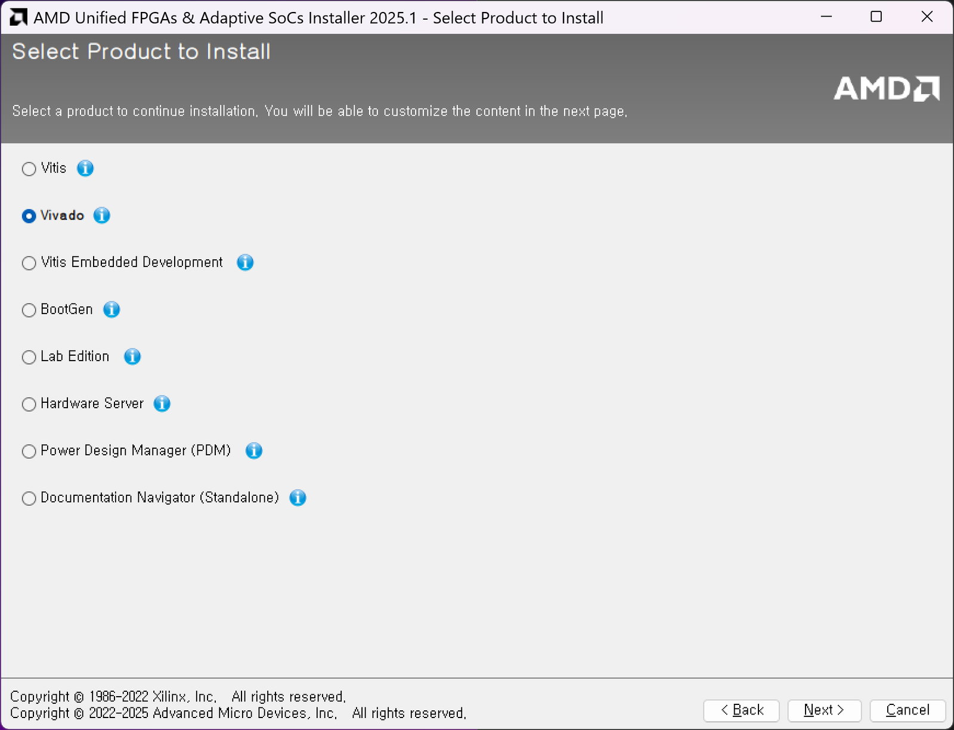Click the BootGen info icon
This screenshot has height=730, width=954.
pos(111,310)
